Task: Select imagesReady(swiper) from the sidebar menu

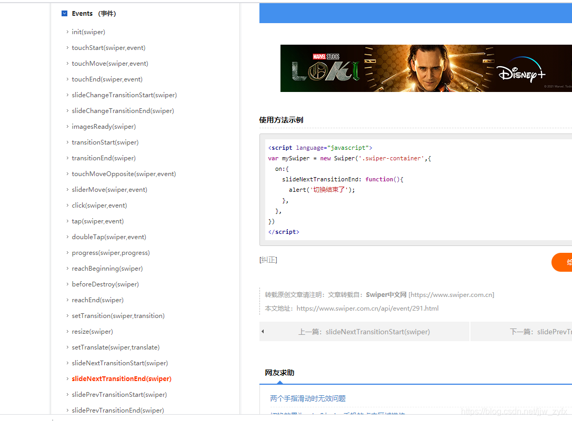Action: coord(104,126)
